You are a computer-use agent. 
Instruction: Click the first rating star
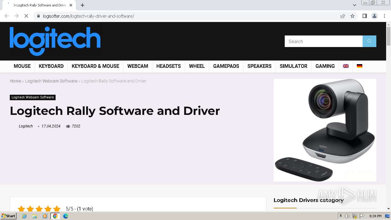click(x=21, y=209)
